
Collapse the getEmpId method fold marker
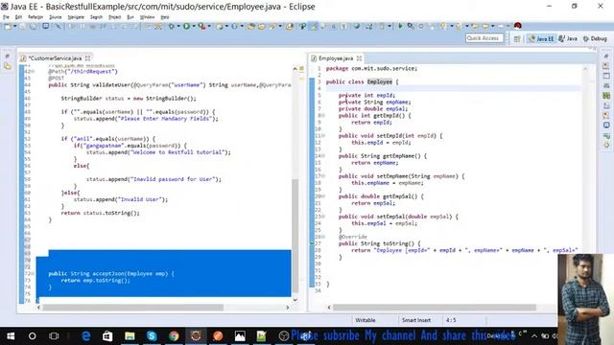323,115
